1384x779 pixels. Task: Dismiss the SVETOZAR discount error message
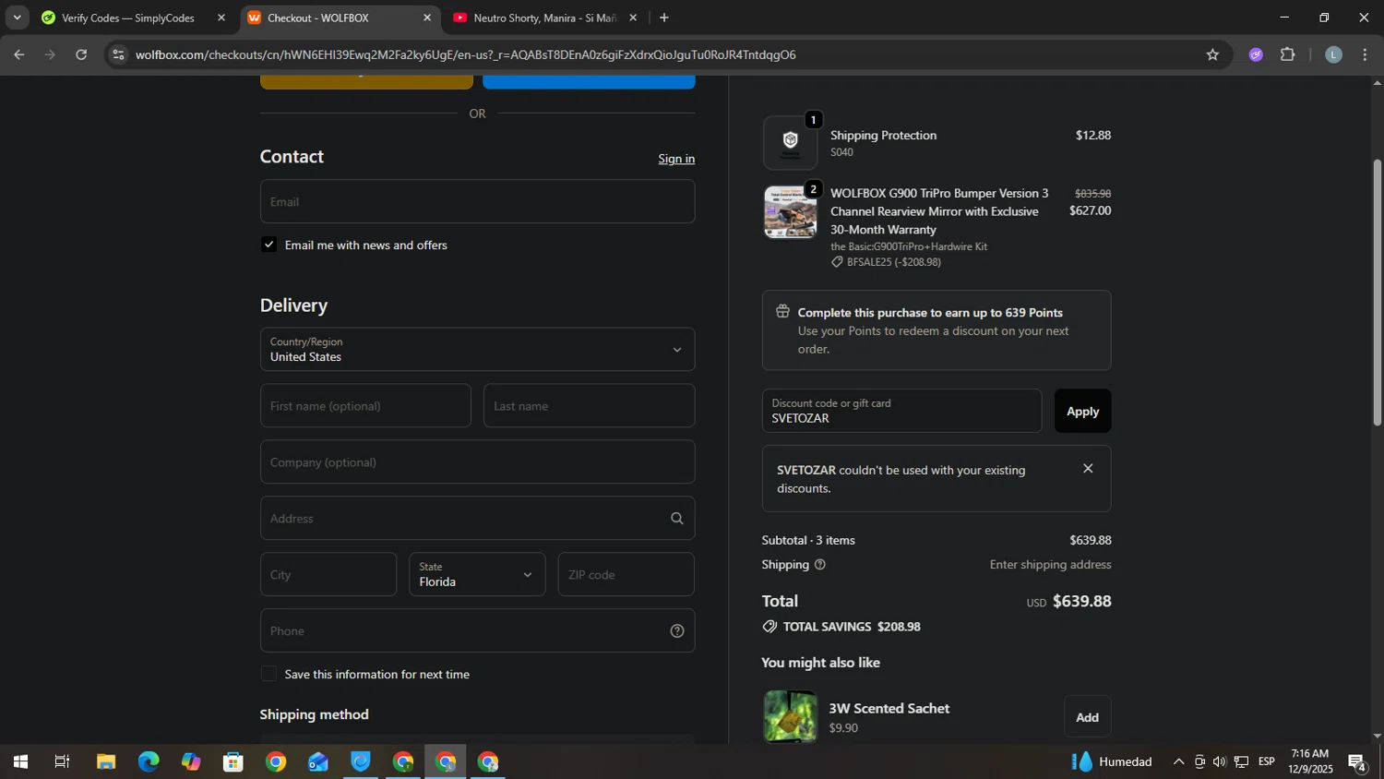pyautogui.click(x=1088, y=469)
